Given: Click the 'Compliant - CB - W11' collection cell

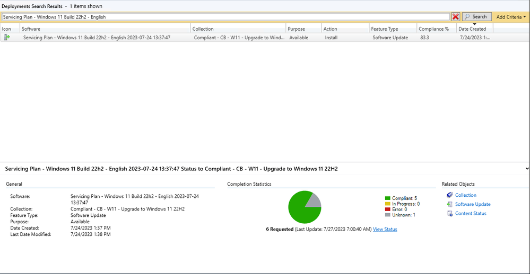Looking at the screenshot, I should coord(239,38).
